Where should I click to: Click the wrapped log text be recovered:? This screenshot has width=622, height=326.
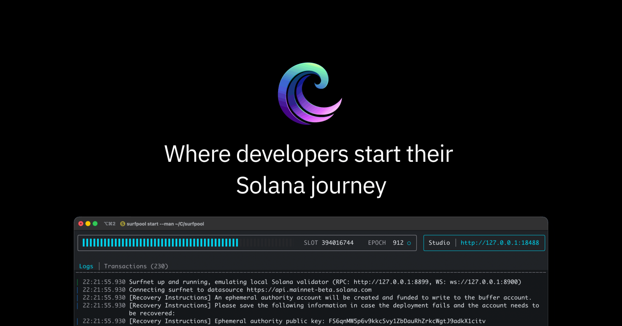pyautogui.click(x=152, y=313)
